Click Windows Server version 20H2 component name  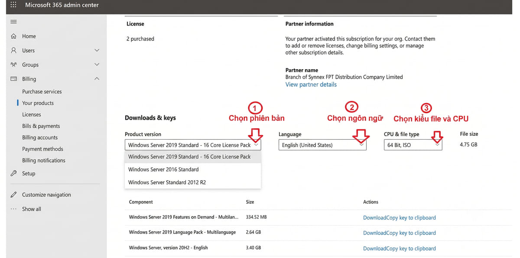click(168, 248)
